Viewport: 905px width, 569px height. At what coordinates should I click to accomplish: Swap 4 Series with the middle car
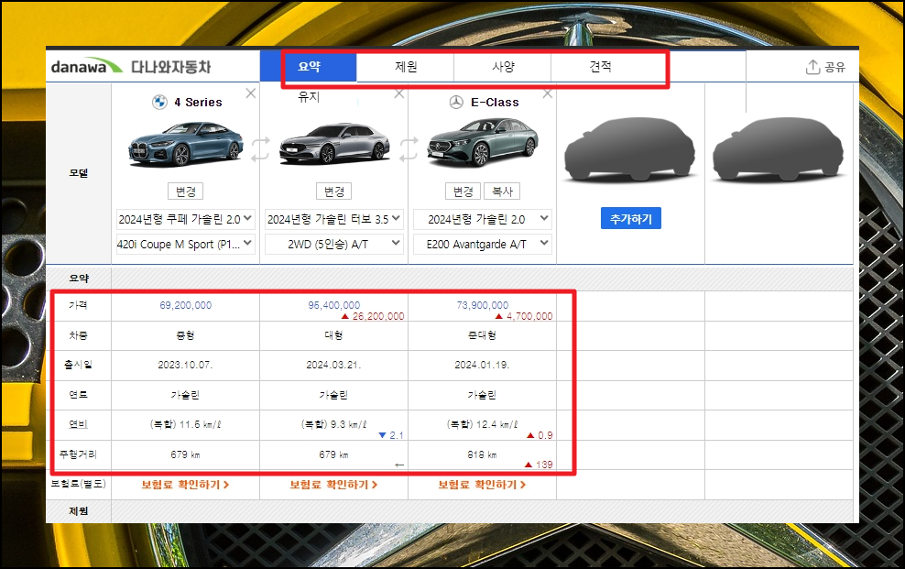tap(260, 148)
